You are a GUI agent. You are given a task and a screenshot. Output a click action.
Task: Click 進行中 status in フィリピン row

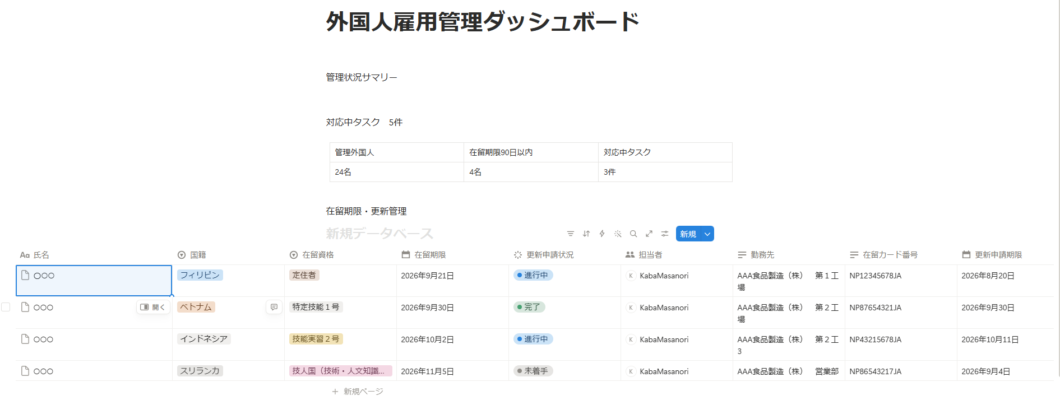point(533,275)
